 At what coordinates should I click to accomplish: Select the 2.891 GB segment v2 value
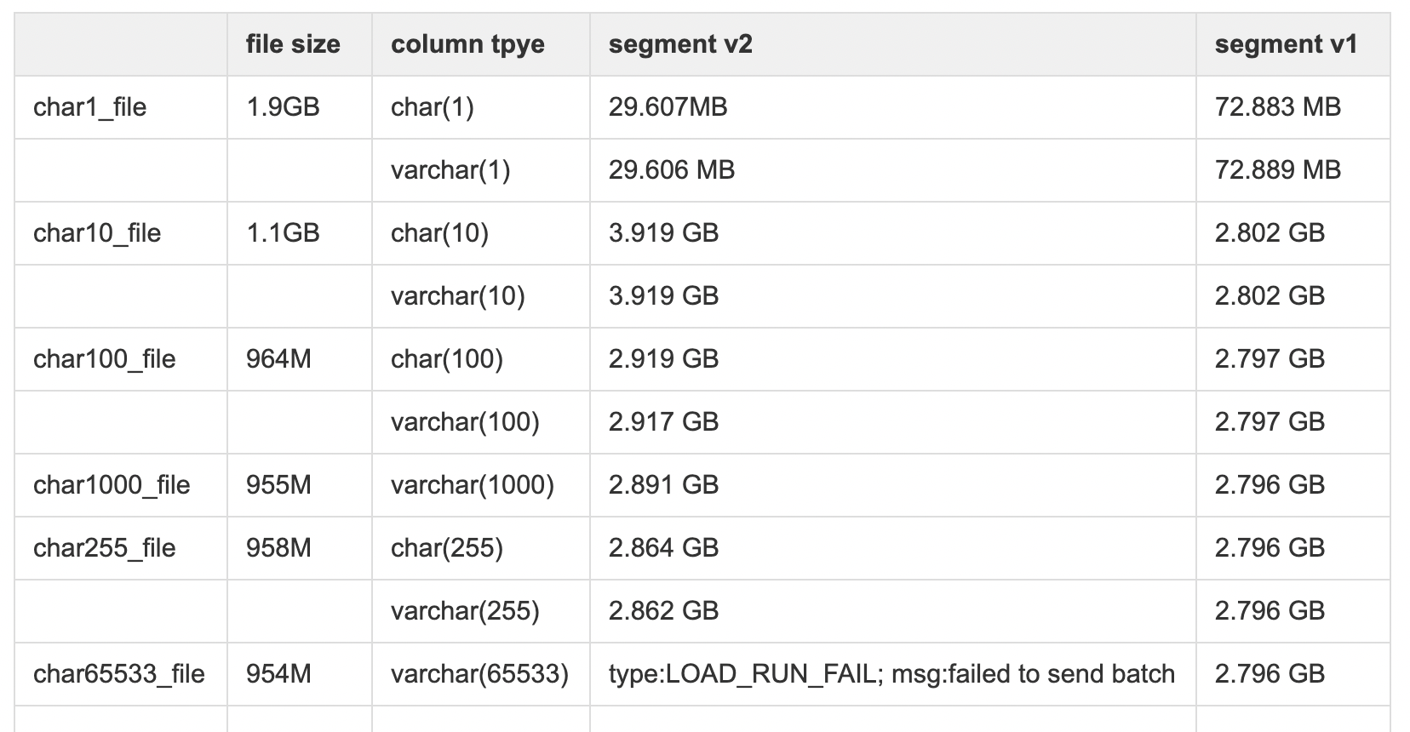(663, 485)
